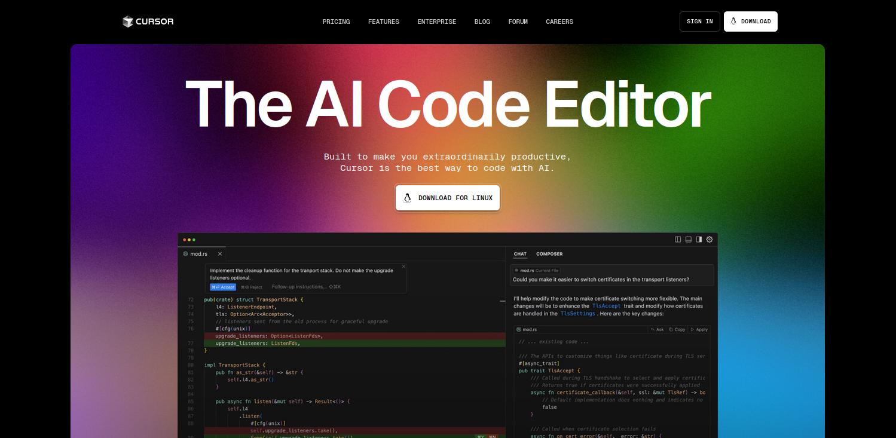Image resolution: width=896 pixels, height=438 pixels.
Task: Click the Linux penguin icon in Download button
Action: pos(733,22)
